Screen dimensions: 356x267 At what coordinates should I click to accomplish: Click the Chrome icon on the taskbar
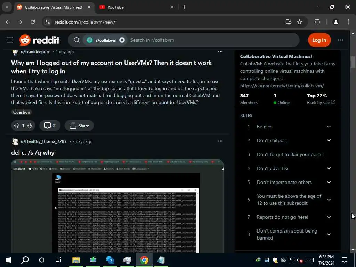[144, 260]
